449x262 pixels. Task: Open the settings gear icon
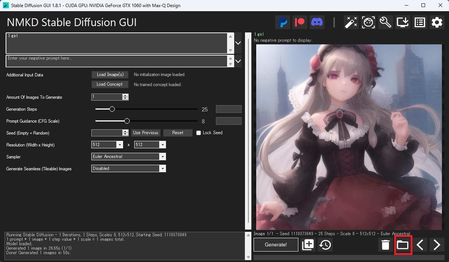click(437, 22)
